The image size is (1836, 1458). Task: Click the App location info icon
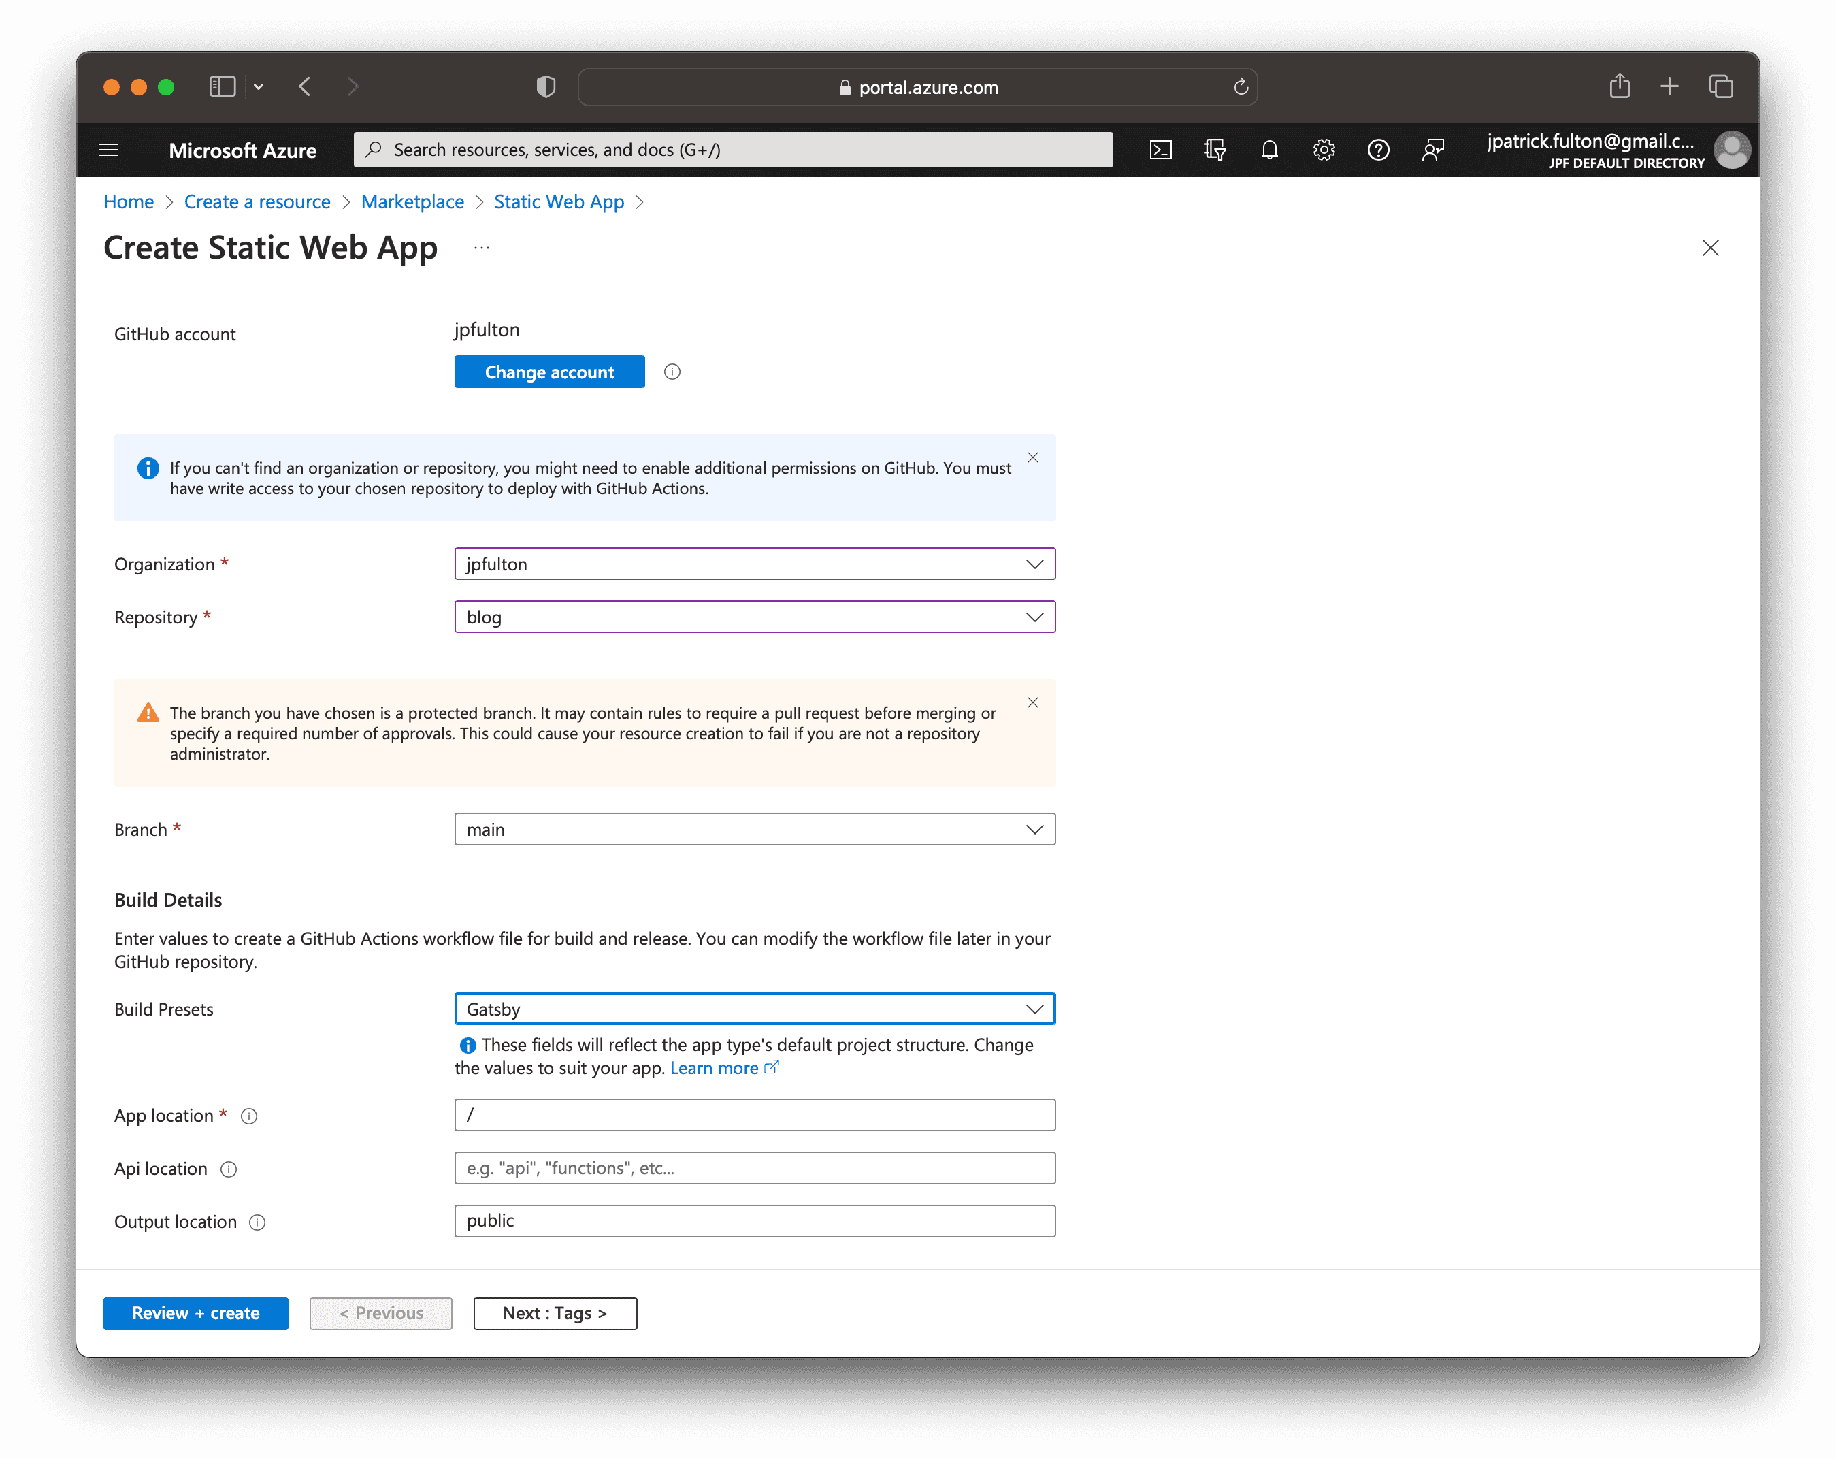click(x=248, y=1116)
